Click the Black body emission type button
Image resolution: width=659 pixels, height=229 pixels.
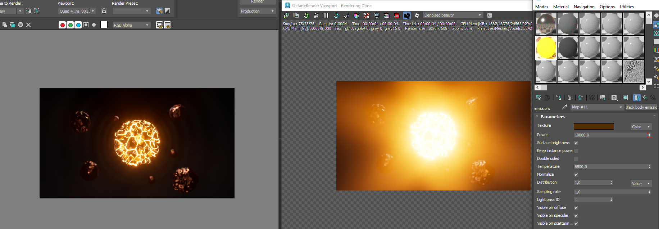coord(641,107)
